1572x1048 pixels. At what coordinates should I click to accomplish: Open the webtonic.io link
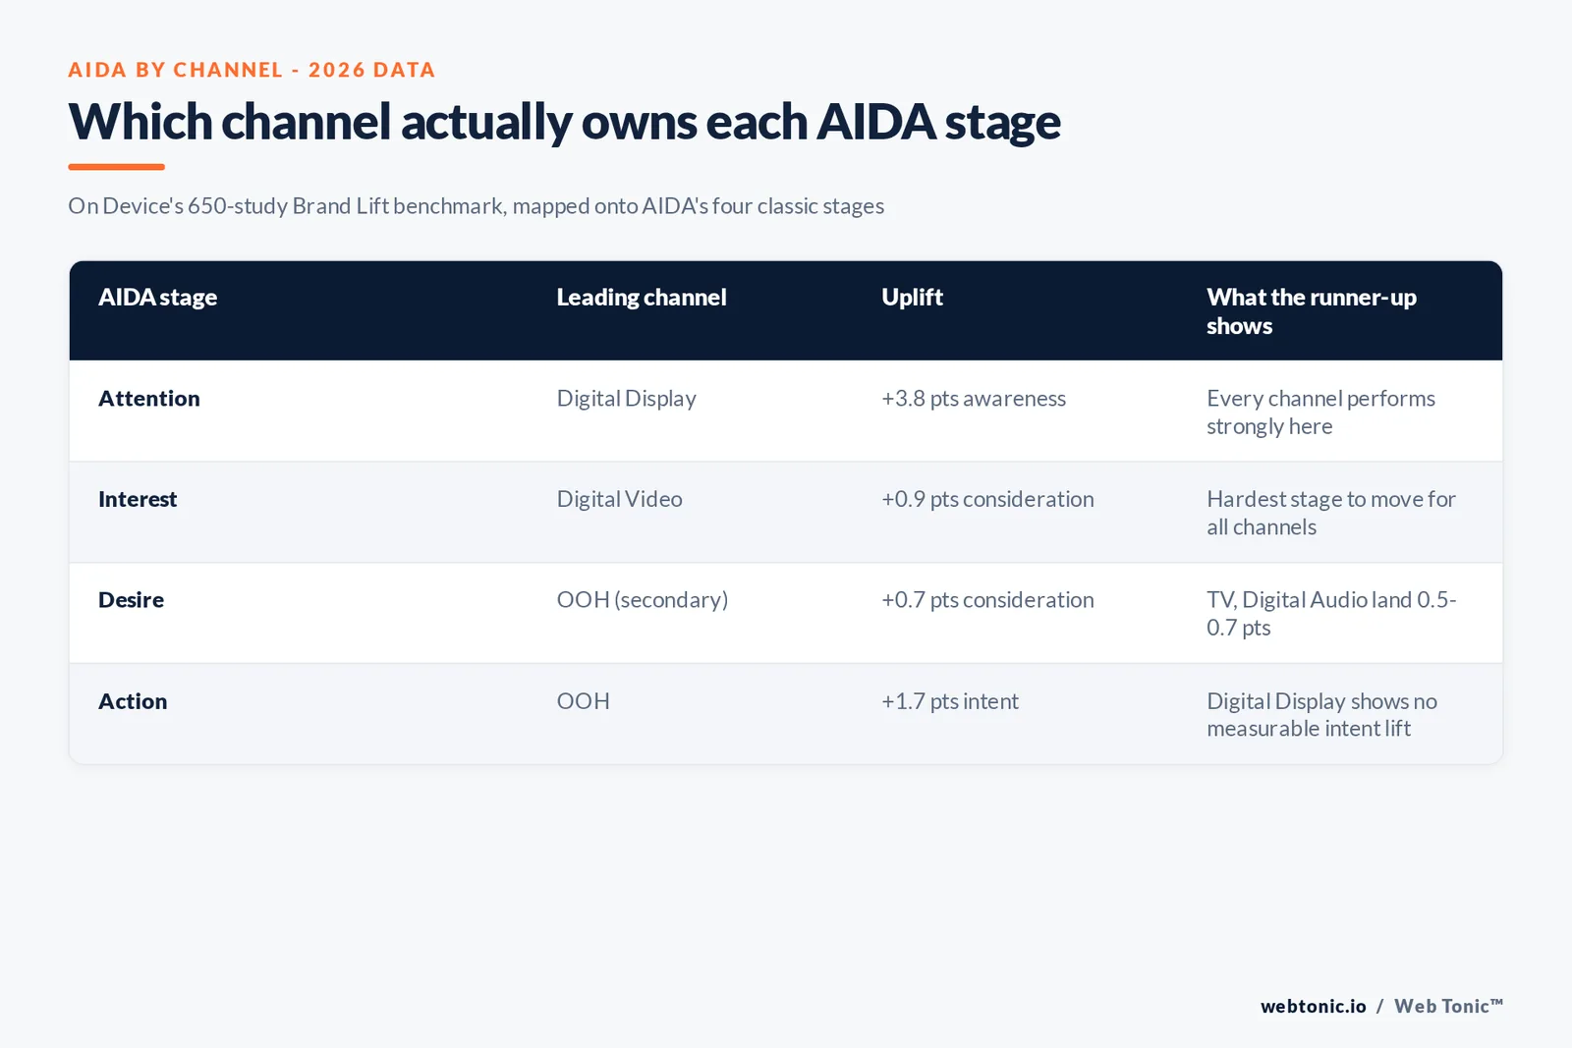point(1314,1007)
